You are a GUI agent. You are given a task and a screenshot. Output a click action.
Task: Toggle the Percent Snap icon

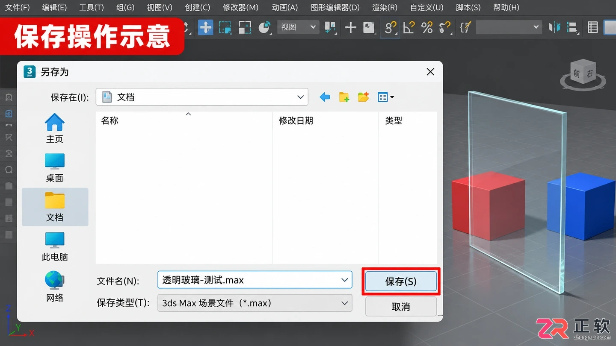(426, 27)
